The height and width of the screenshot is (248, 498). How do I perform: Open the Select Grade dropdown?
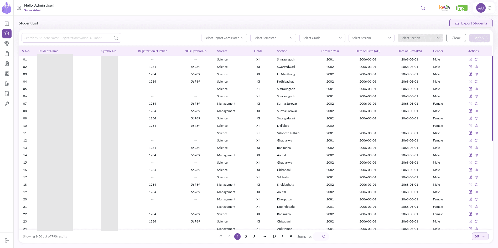[x=322, y=38]
